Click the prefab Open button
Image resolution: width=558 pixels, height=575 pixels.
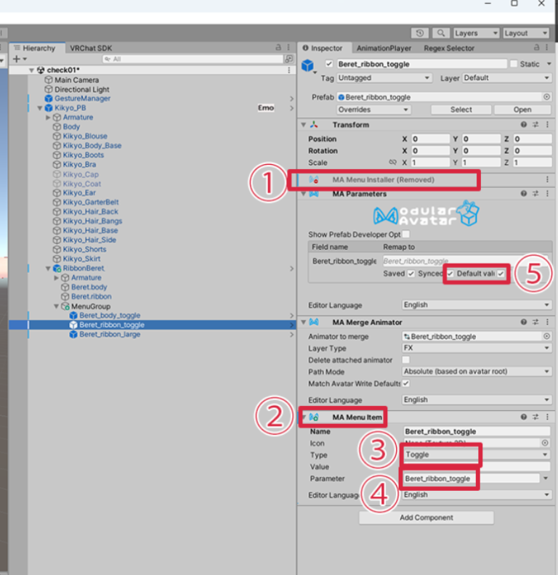[x=522, y=110]
